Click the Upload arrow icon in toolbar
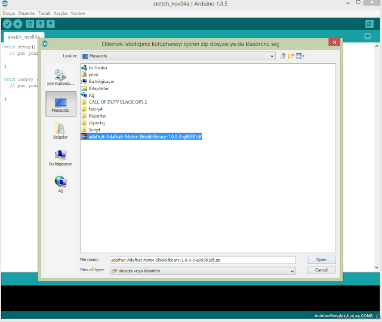The width and height of the screenshot is (382, 322). pos(17,24)
